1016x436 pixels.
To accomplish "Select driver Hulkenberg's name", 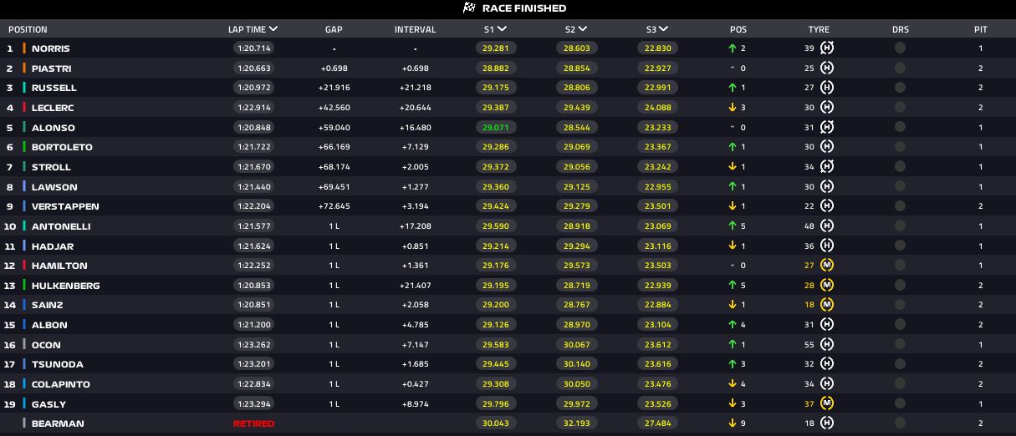I will (65, 286).
